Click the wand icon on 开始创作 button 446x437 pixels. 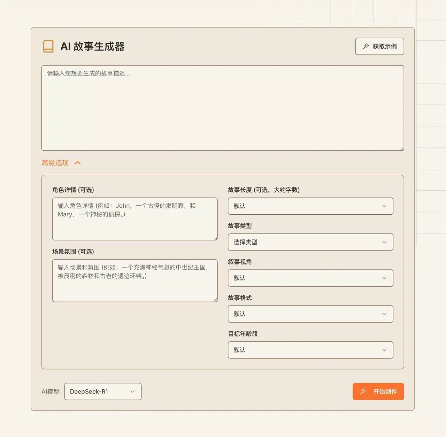(363, 391)
